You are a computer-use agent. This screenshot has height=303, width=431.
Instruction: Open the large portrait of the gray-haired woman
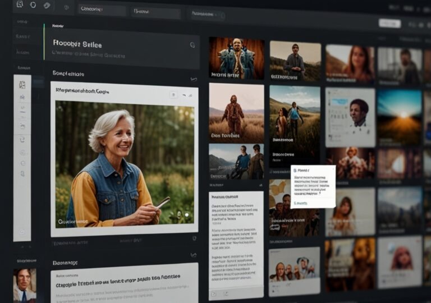[125, 164]
